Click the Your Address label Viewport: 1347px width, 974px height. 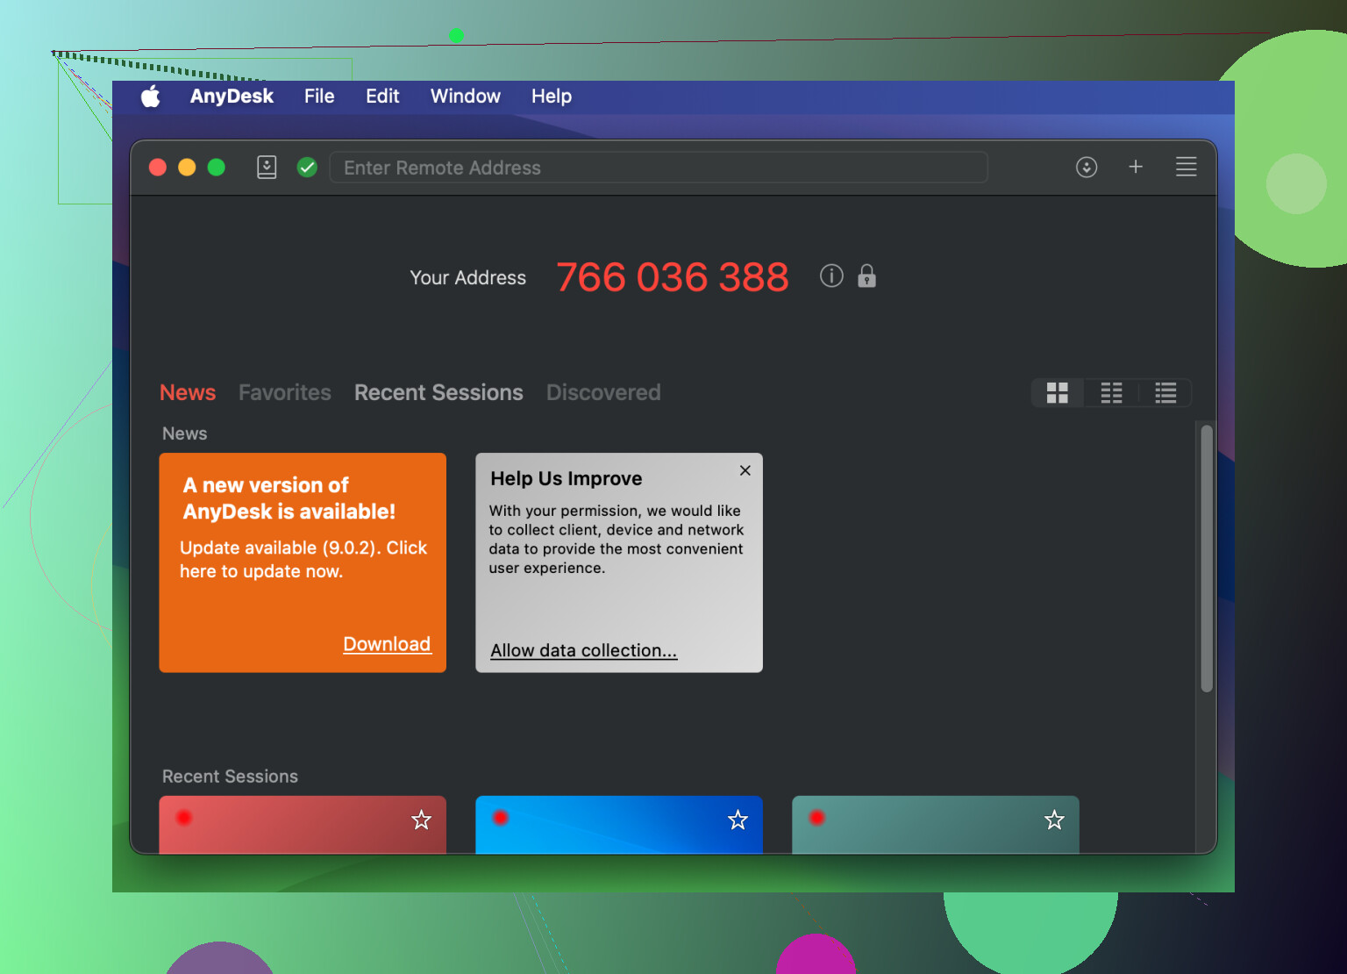click(468, 277)
